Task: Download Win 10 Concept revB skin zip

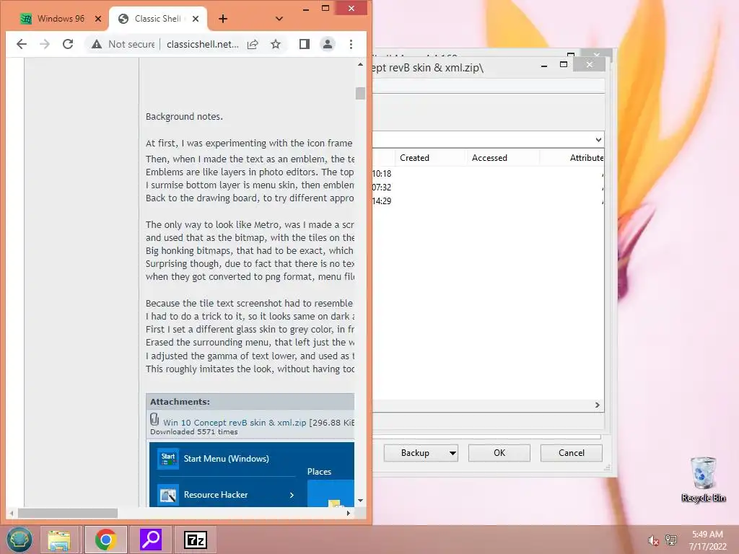Action: [235, 423]
